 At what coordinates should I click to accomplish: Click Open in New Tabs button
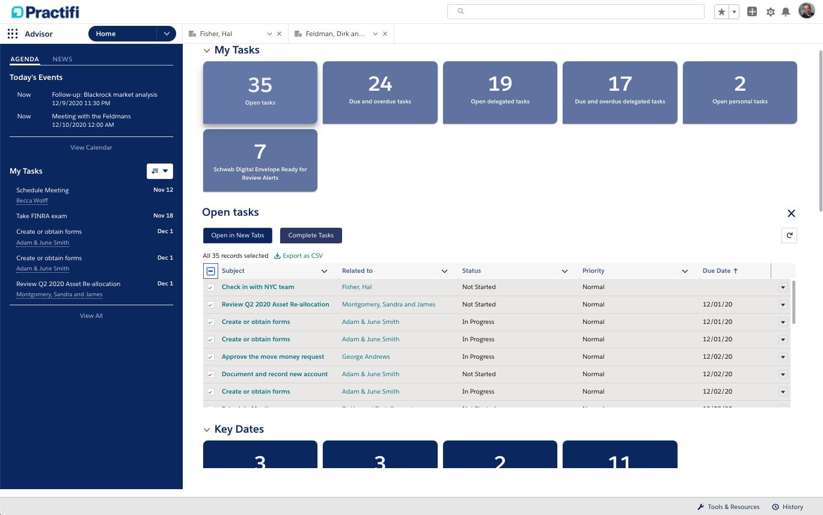point(237,236)
